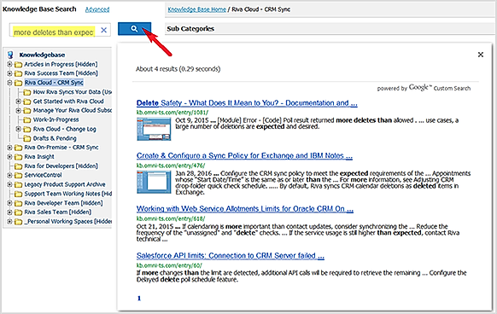
Task: Expand the Legacy Product Support Archive node
Action: click(9, 184)
